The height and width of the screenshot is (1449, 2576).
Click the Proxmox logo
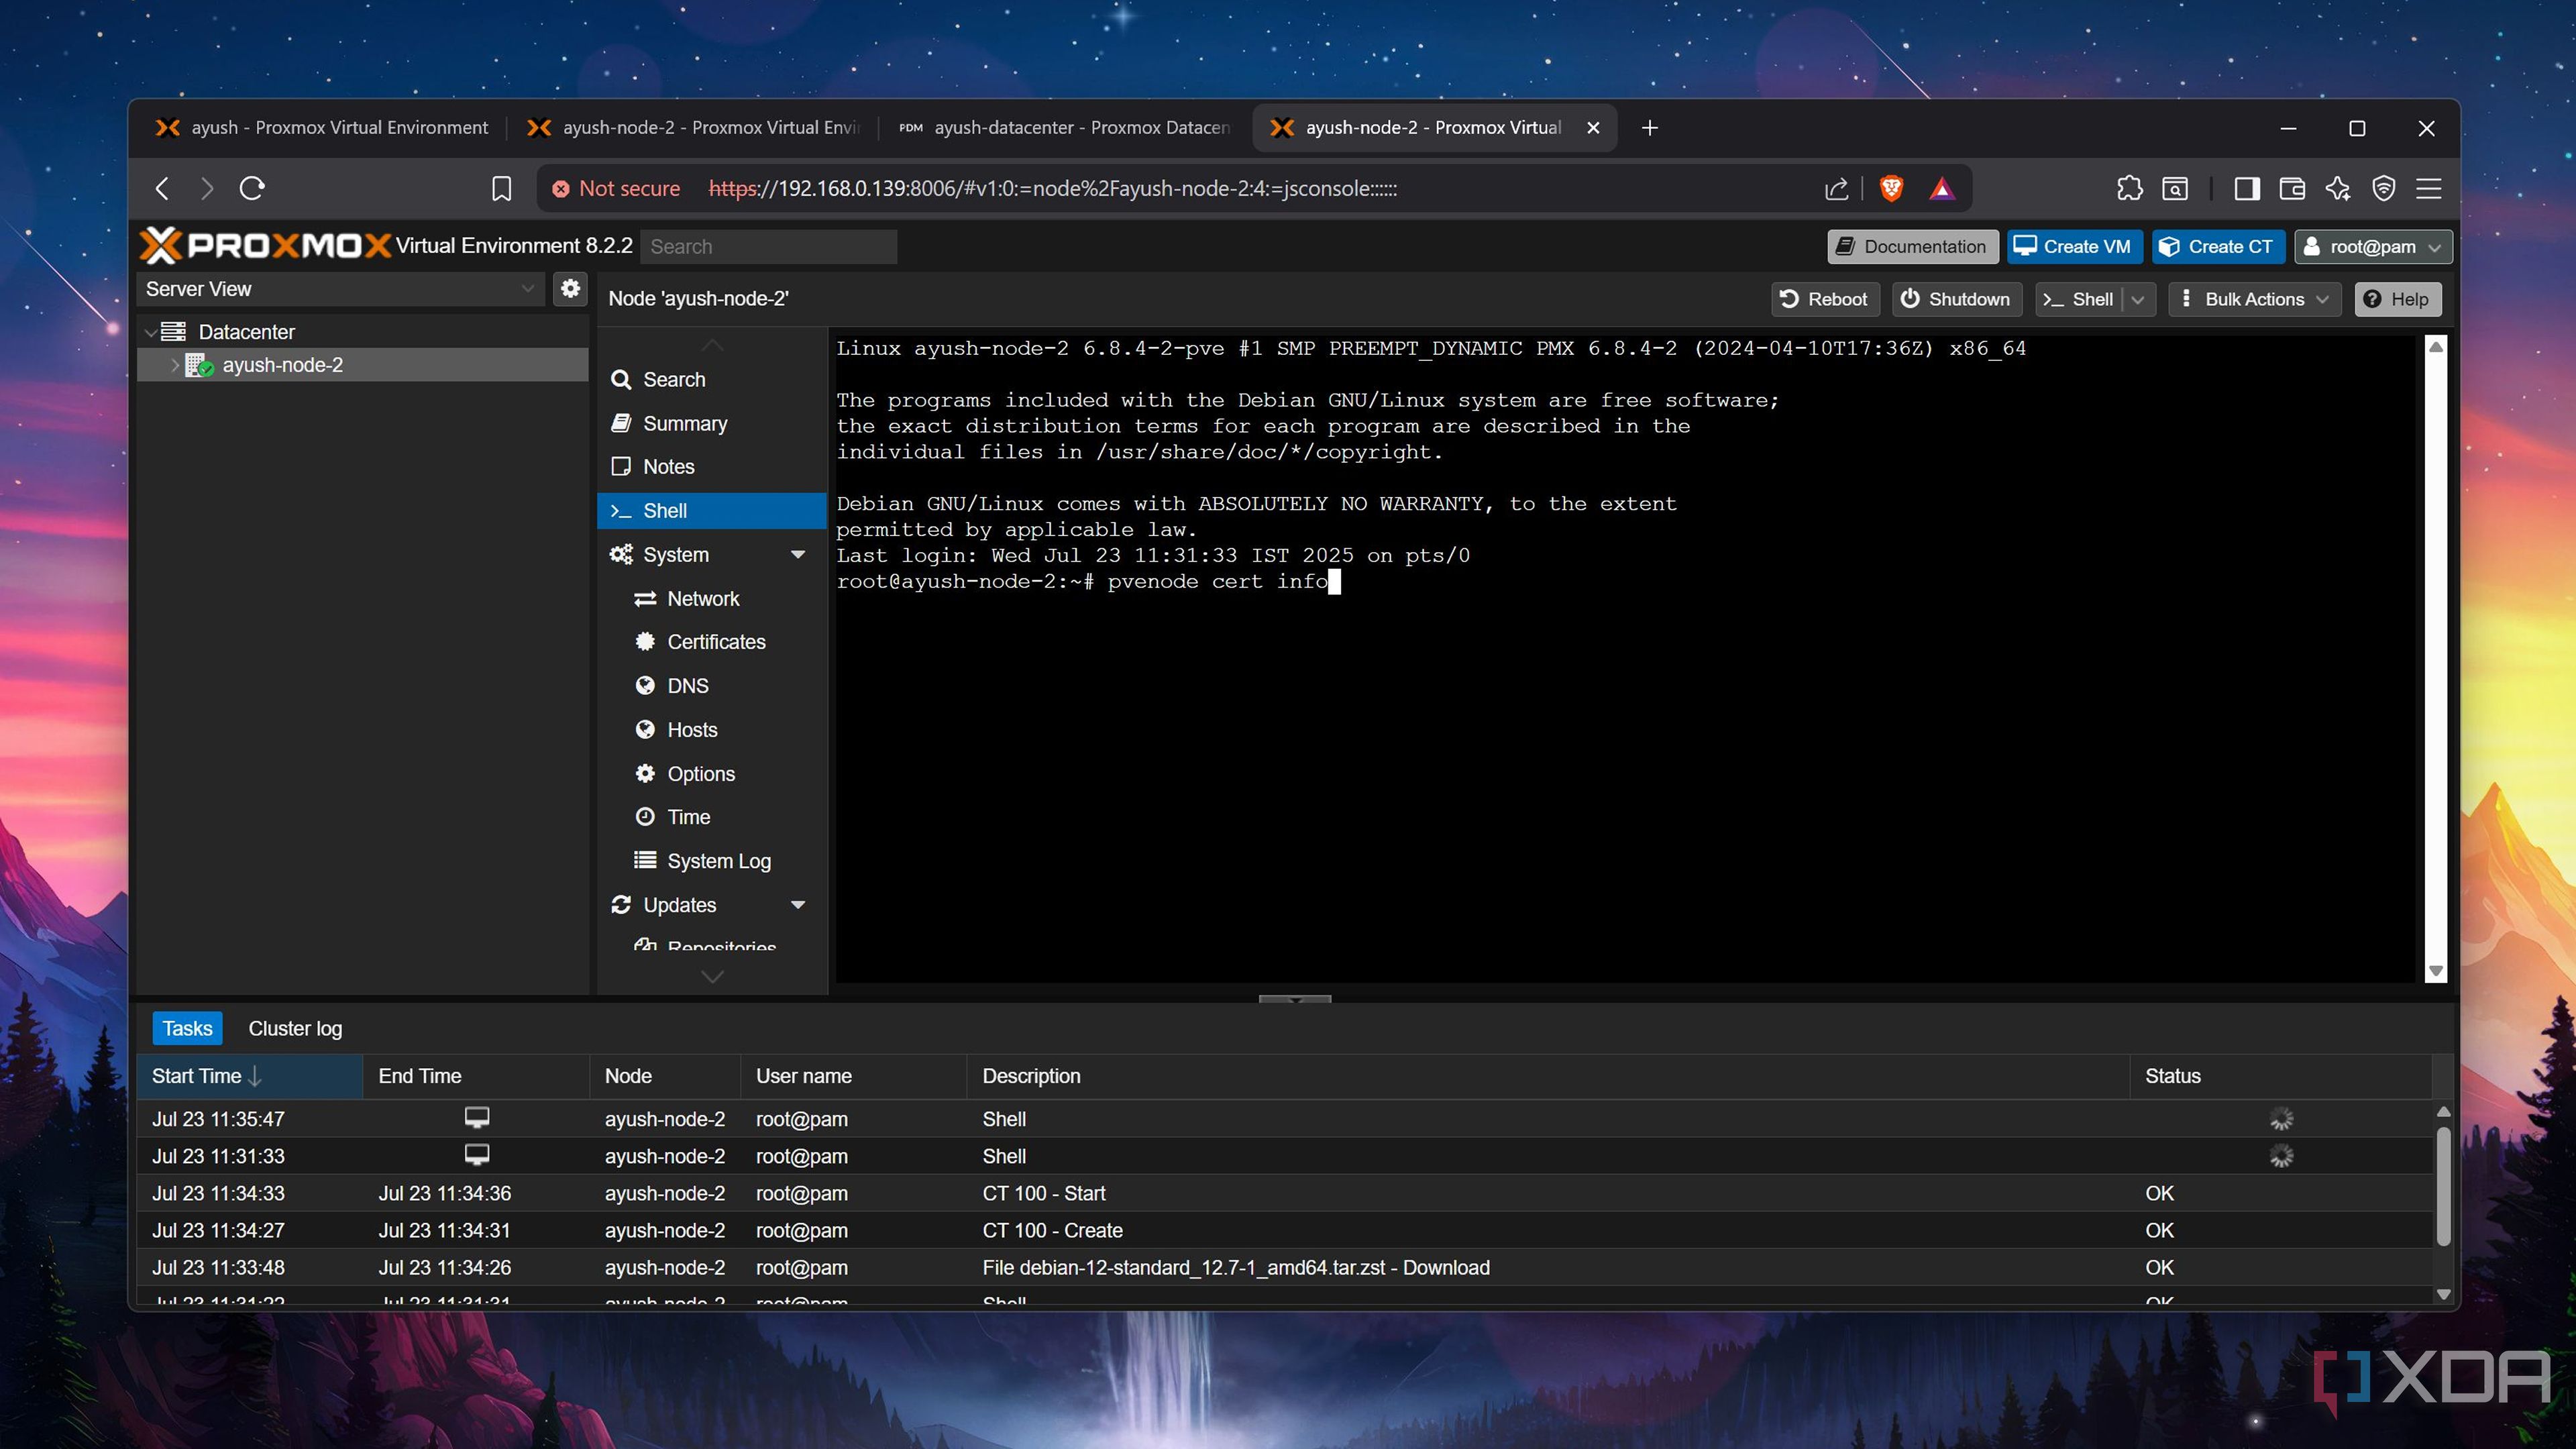(x=265, y=245)
